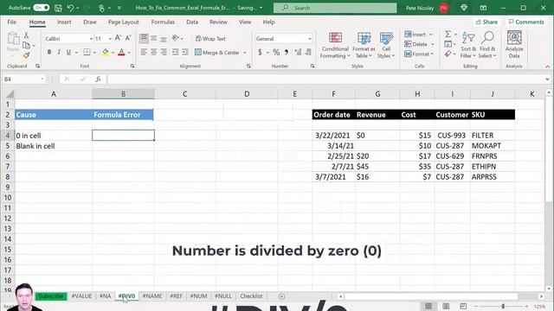Click the new sheet plus icon
This screenshot has width=554, height=311.
click(281, 296)
